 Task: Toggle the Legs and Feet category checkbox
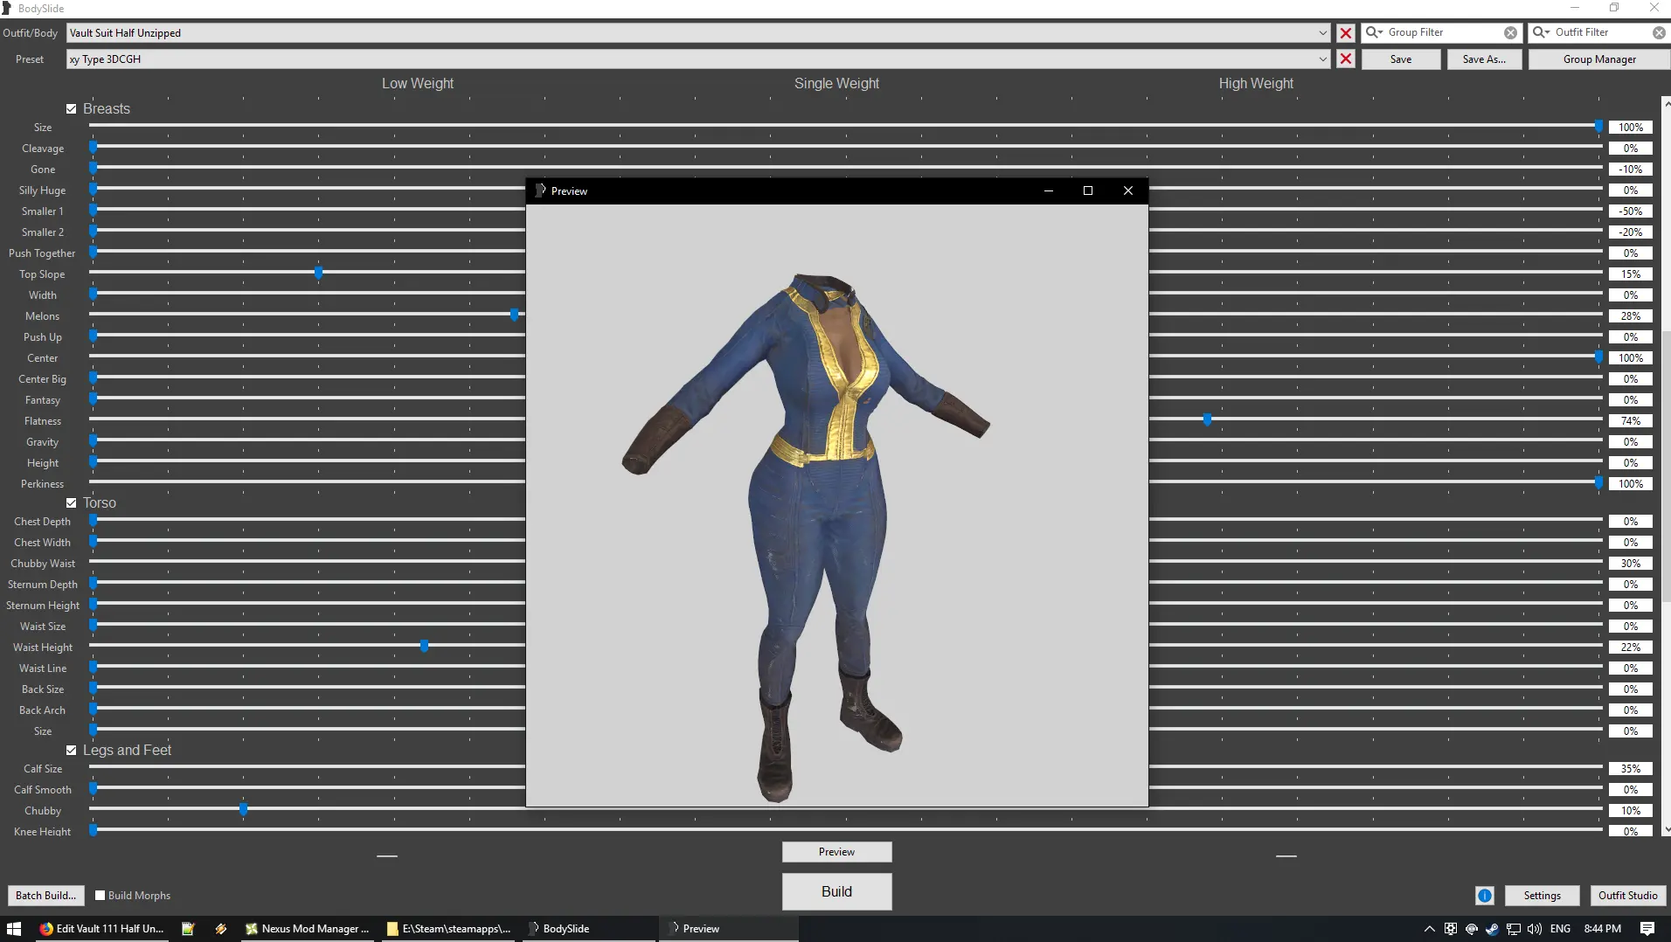[72, 751]
